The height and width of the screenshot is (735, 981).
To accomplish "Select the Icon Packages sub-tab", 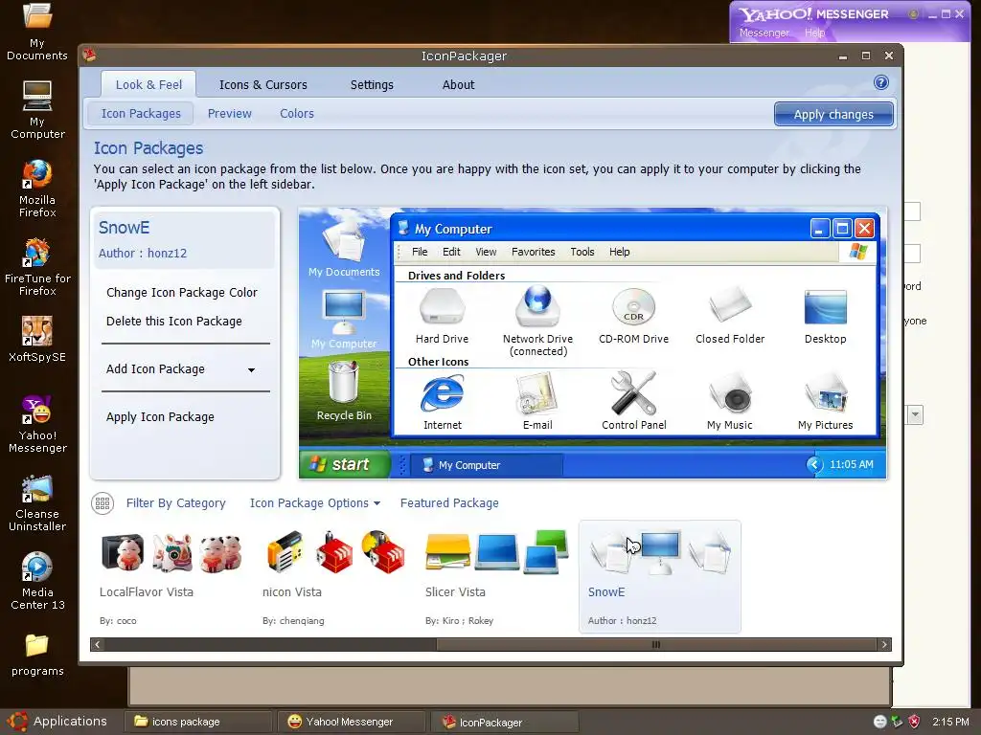I will 141,114.
